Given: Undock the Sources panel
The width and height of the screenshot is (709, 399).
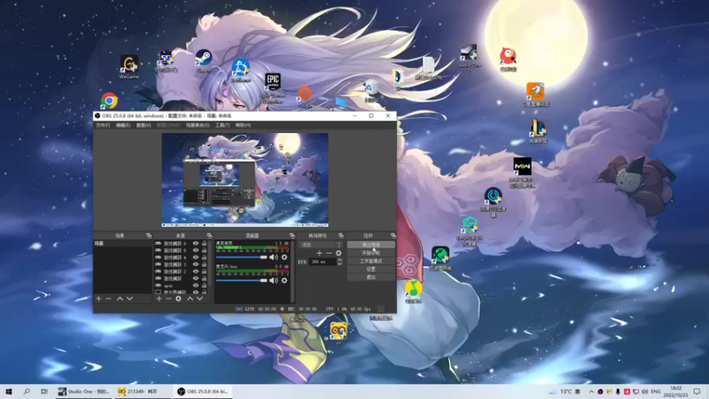Looking at the screenshot, I should coord(209,236).
